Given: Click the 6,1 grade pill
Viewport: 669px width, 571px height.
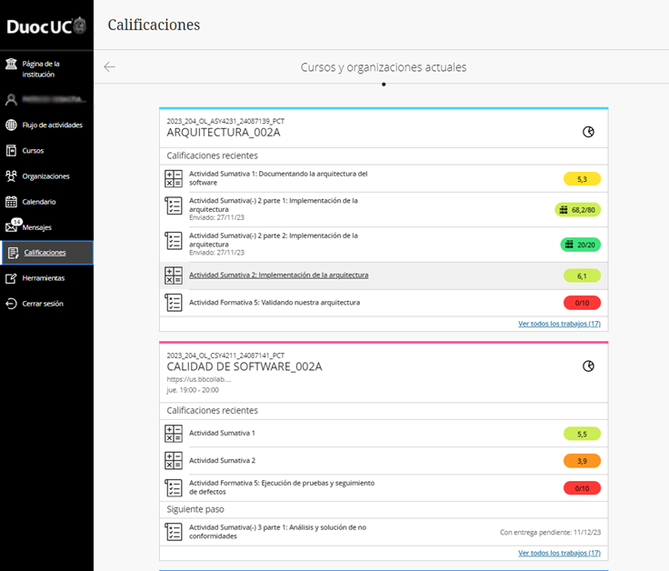Looking at the screenshot, I should (x=582, y=276).
